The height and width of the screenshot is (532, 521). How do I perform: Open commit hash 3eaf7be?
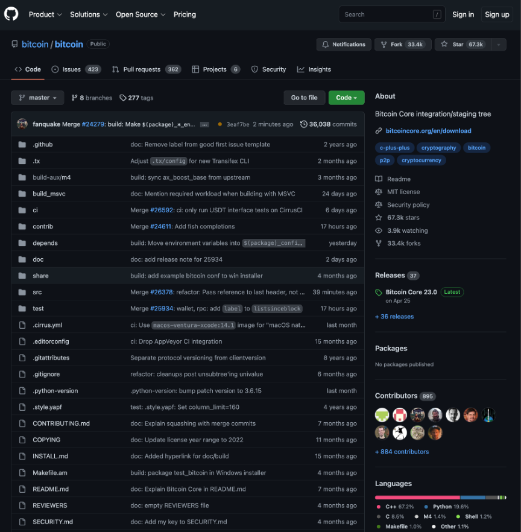pos(238,124)
